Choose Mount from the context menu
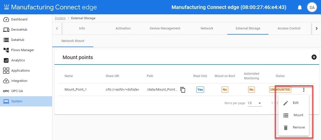Viewport: 321px width, 140px height. pyautogui.click(x=294, y=115)
